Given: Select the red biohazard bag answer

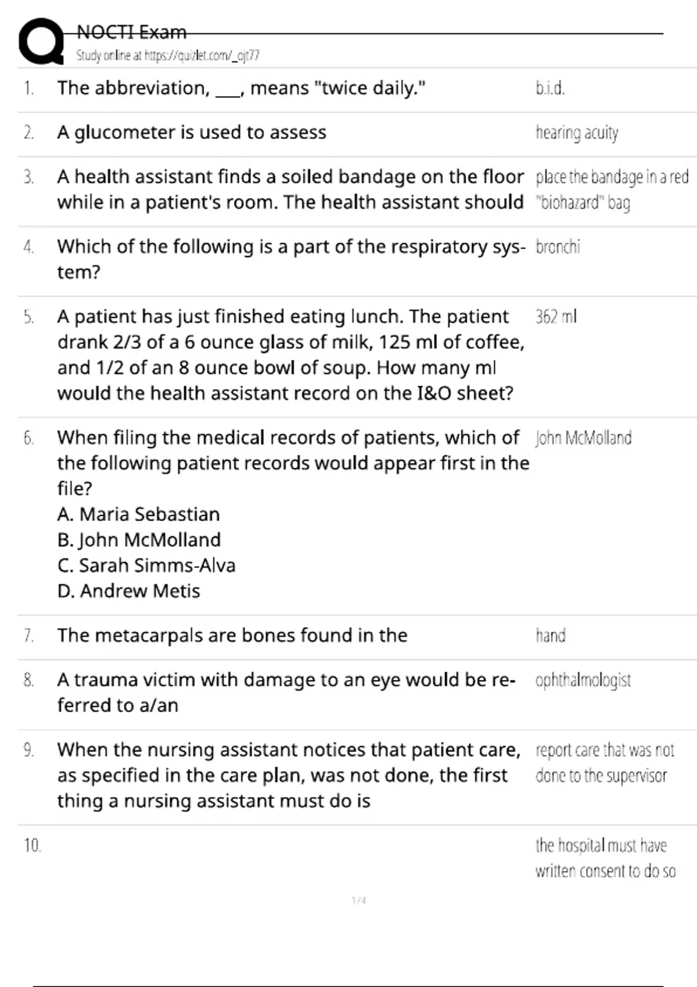Looking at the screenshot, I should [x=612, y=189].
